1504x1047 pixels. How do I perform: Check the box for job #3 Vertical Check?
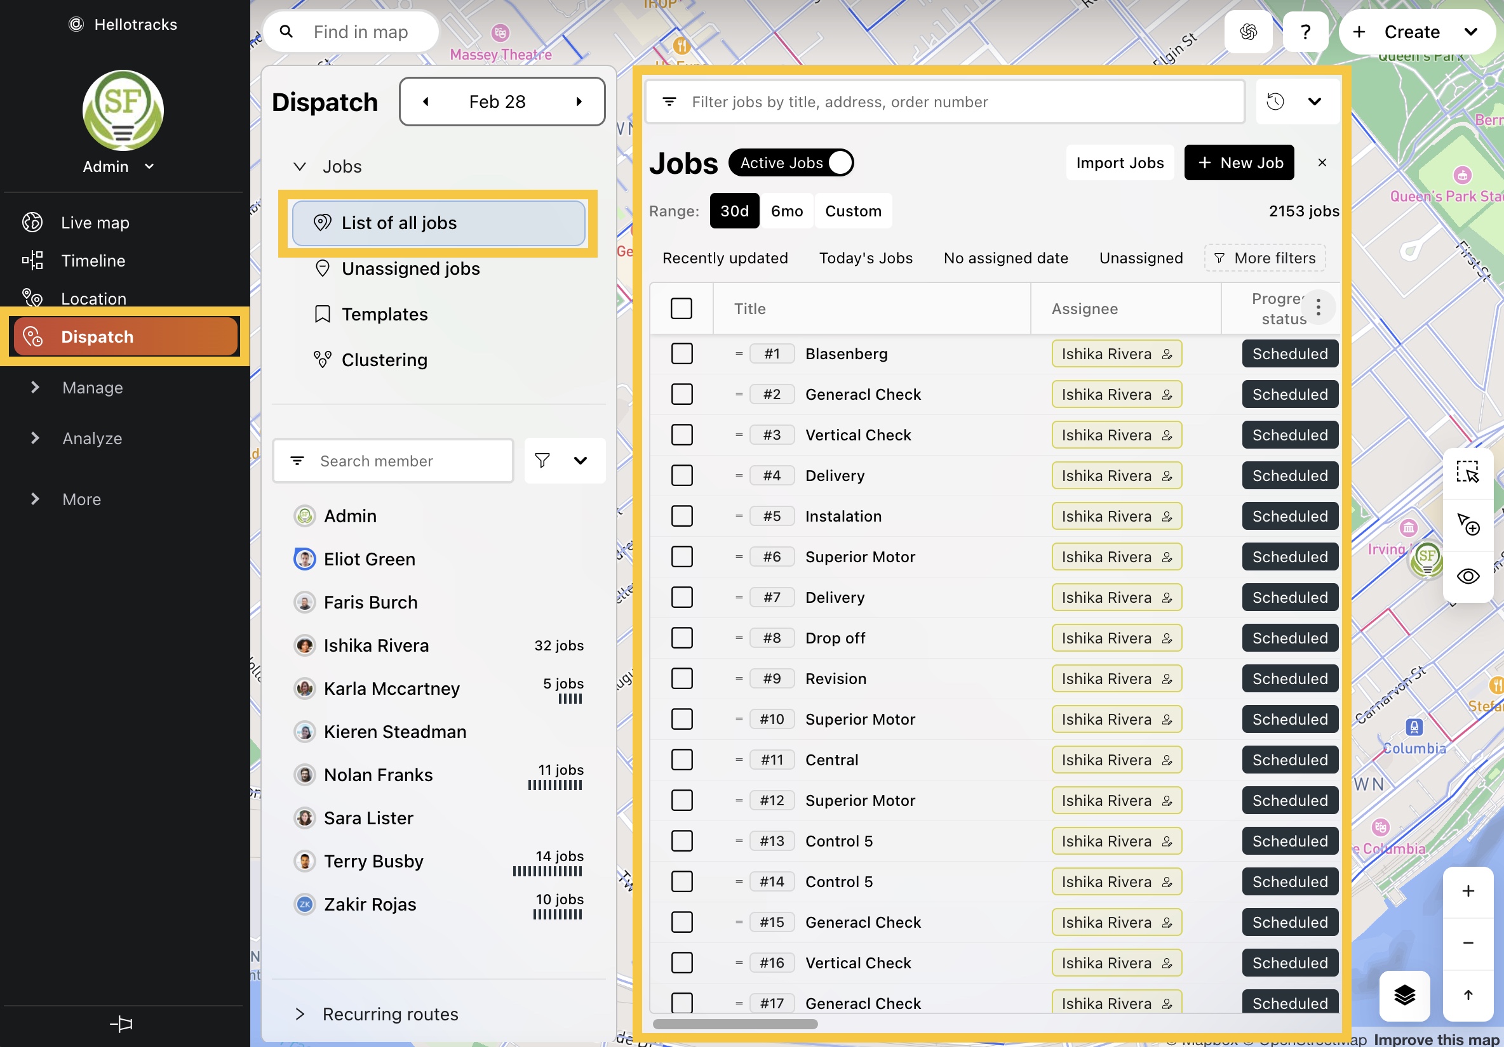coord(681,435)
